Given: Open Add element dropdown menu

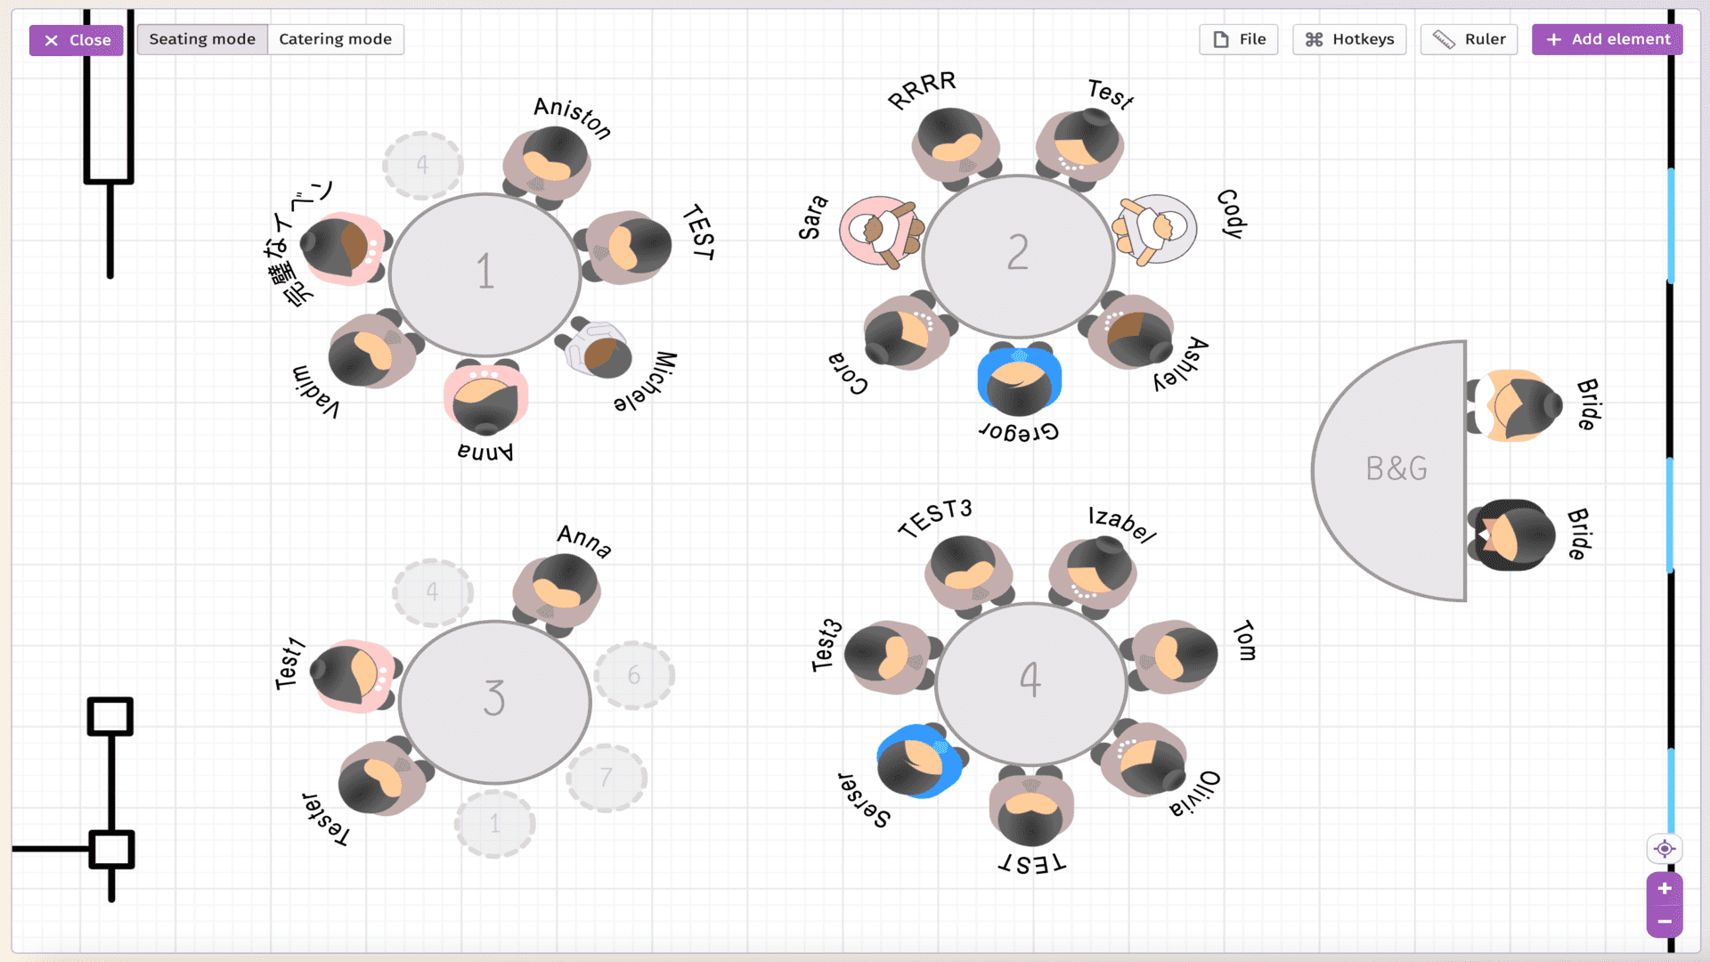Looking at the screenshot, I should click(1609, 39).
